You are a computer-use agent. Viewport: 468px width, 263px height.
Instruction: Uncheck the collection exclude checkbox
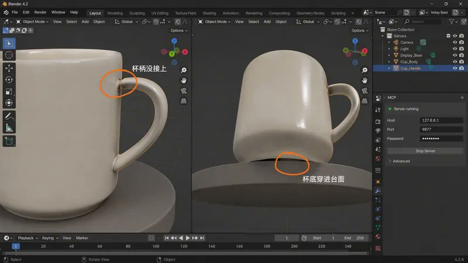[448, 36]
